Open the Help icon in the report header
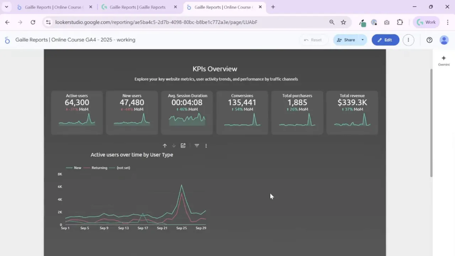Viewport: 455px width, 256px height. (x=429, y=40)
